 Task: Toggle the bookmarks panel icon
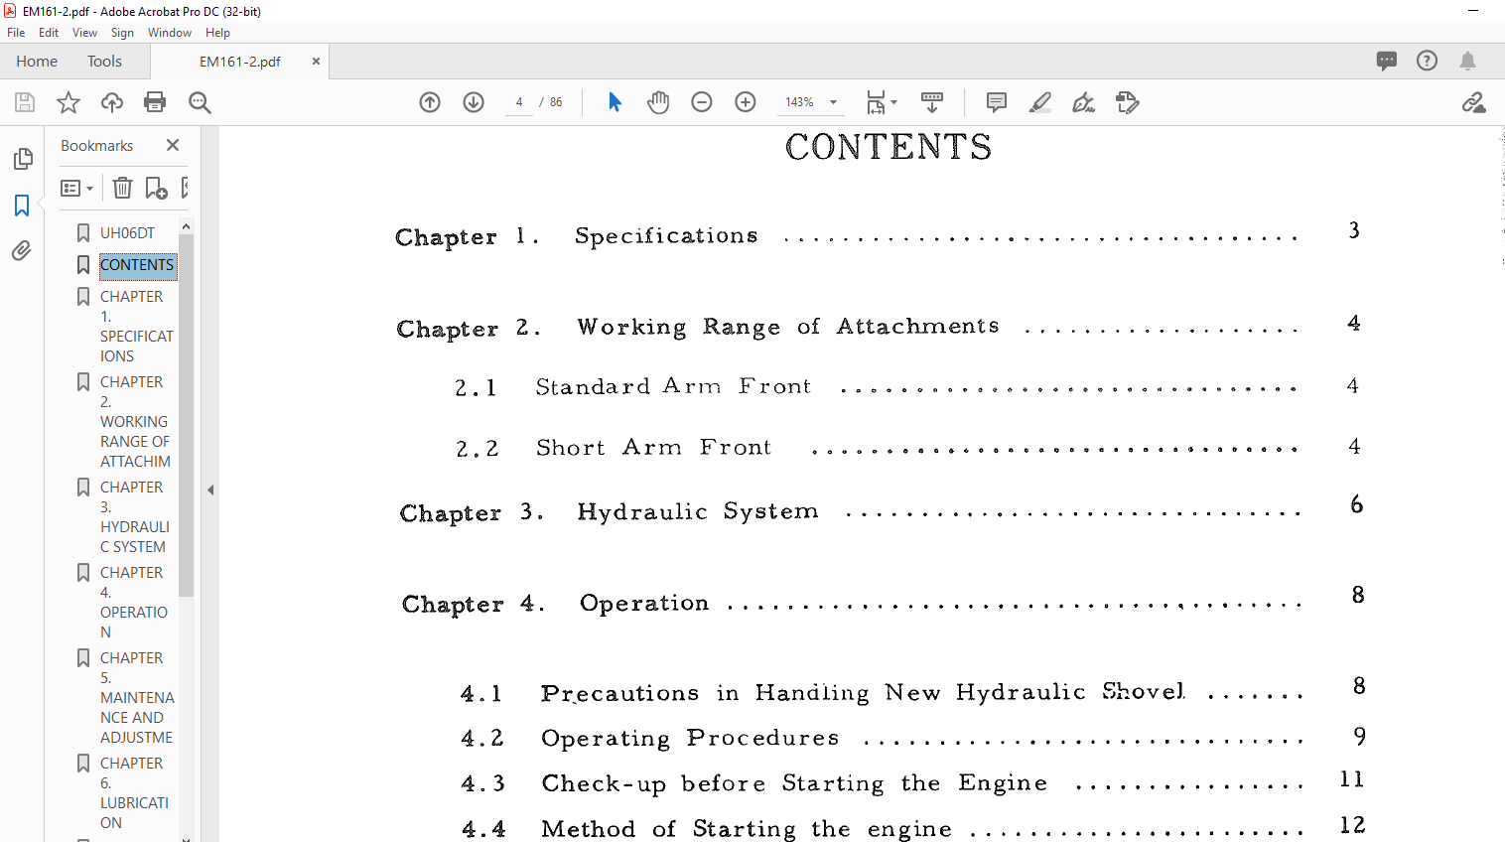pyautogui.click(x=22, y=206)
